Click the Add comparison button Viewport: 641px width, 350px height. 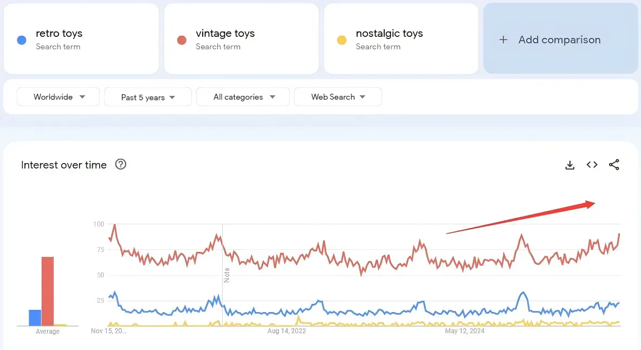point(560,40)
